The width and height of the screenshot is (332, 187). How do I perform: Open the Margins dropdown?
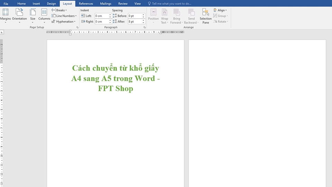coord(6,16)
